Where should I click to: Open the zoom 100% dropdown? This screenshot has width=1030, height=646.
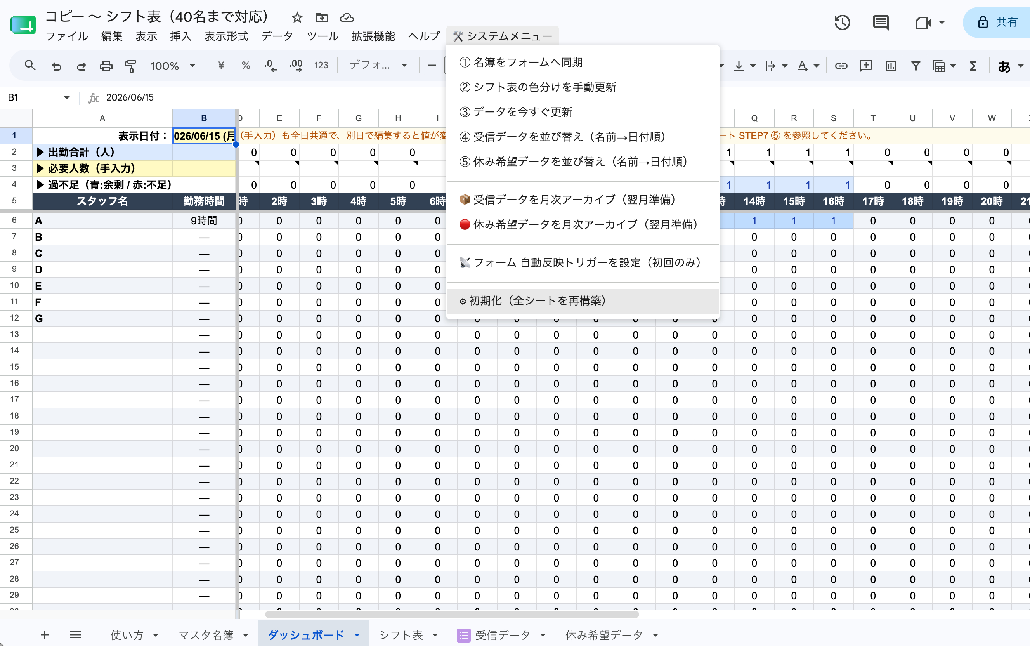click(x=173, y=66)
